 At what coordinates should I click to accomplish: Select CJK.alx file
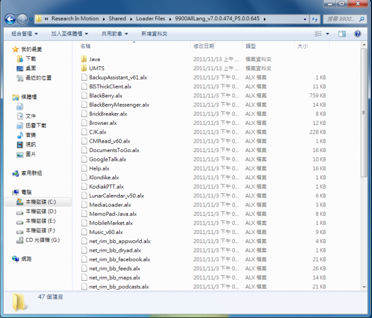point(98,132)
